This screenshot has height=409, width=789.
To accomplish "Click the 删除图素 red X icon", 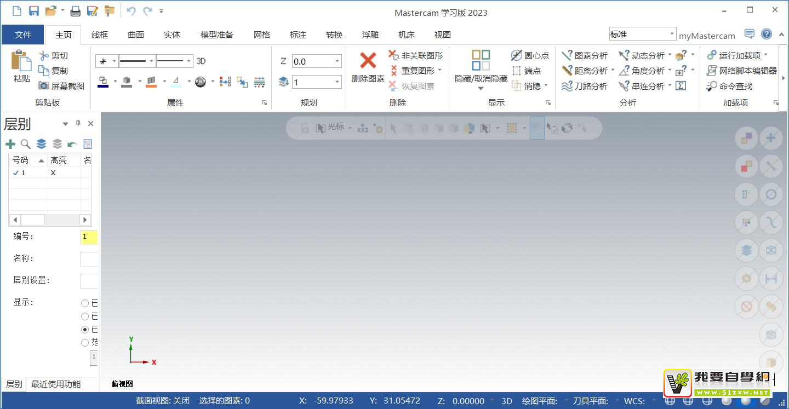I will click(x=368, y=60).
